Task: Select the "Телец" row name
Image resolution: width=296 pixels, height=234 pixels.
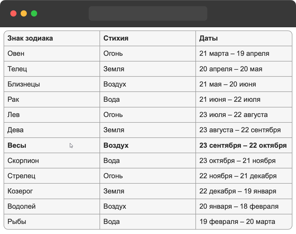Action: point(17,69)
